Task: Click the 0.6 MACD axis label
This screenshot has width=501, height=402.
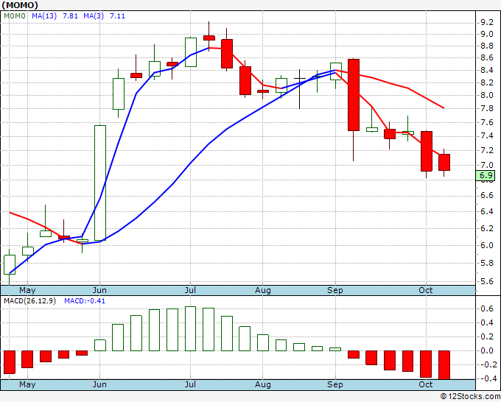Action: point(487,308)
